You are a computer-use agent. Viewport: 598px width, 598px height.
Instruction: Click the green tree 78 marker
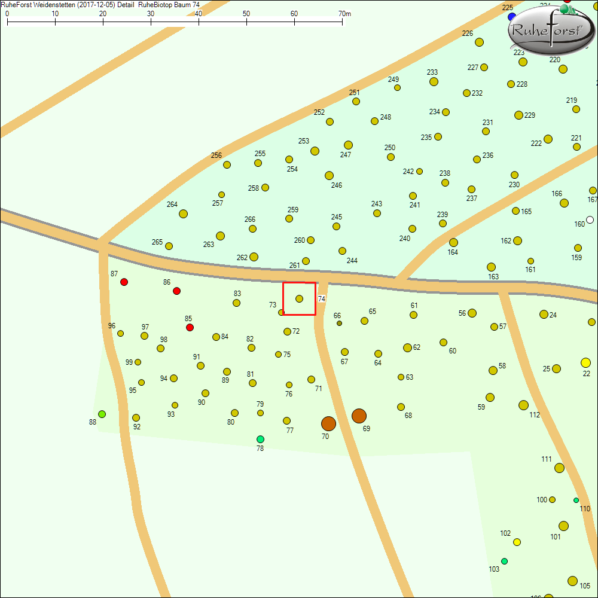pyautogui.click(x=260, y=439)
